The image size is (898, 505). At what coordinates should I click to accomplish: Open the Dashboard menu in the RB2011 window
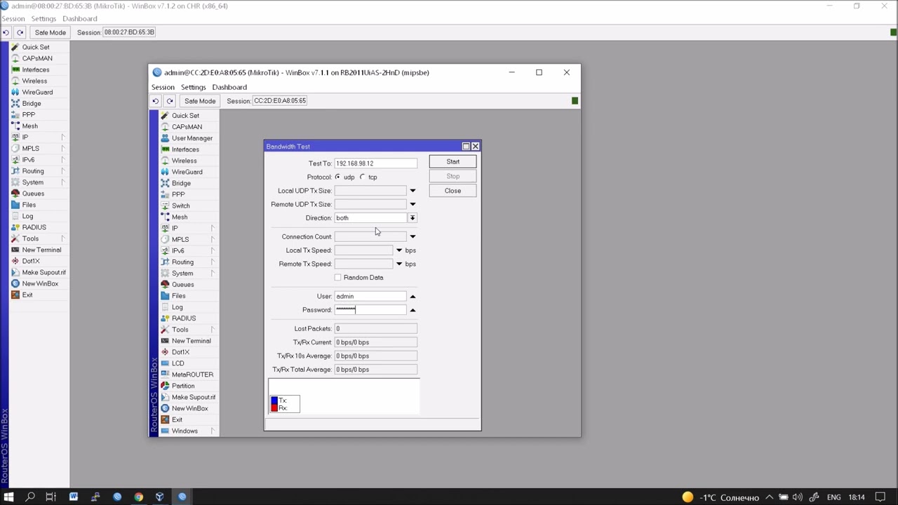tap(229, 87)
